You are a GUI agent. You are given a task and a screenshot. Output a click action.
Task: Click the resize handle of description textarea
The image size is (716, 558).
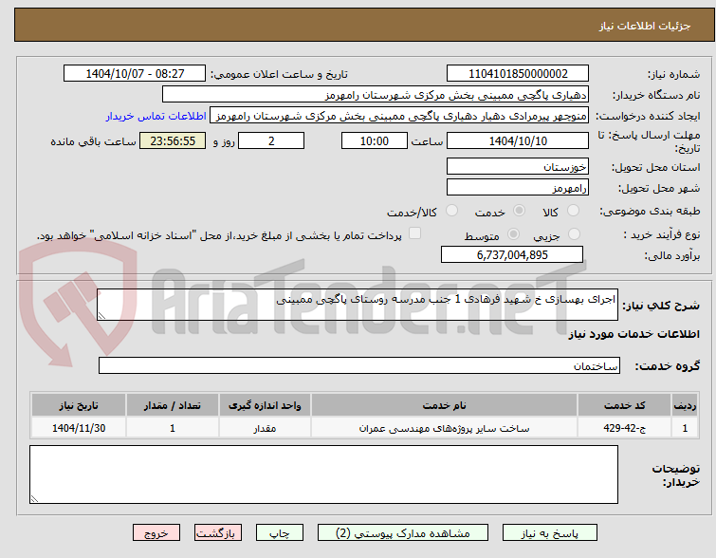click(101, 316)
